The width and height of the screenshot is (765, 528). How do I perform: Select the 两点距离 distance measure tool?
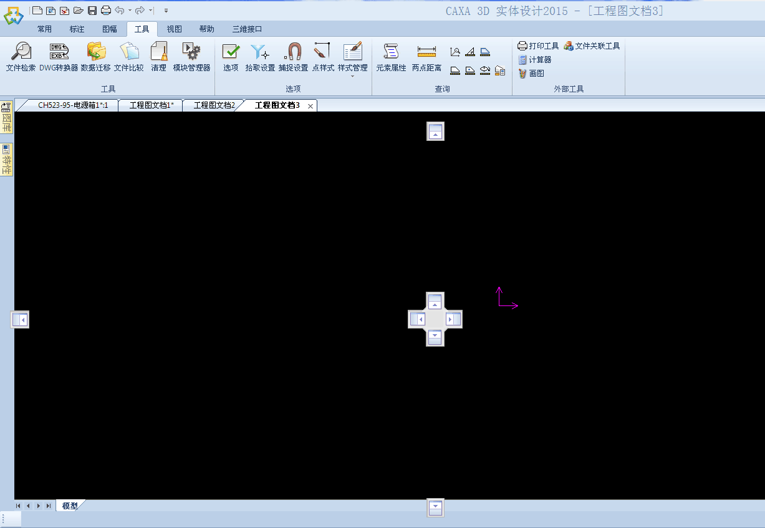click(x=426, y=57)
